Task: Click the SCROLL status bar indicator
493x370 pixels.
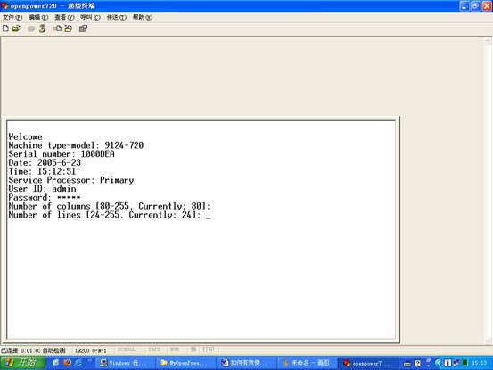Action: click(x=127, y=349)
